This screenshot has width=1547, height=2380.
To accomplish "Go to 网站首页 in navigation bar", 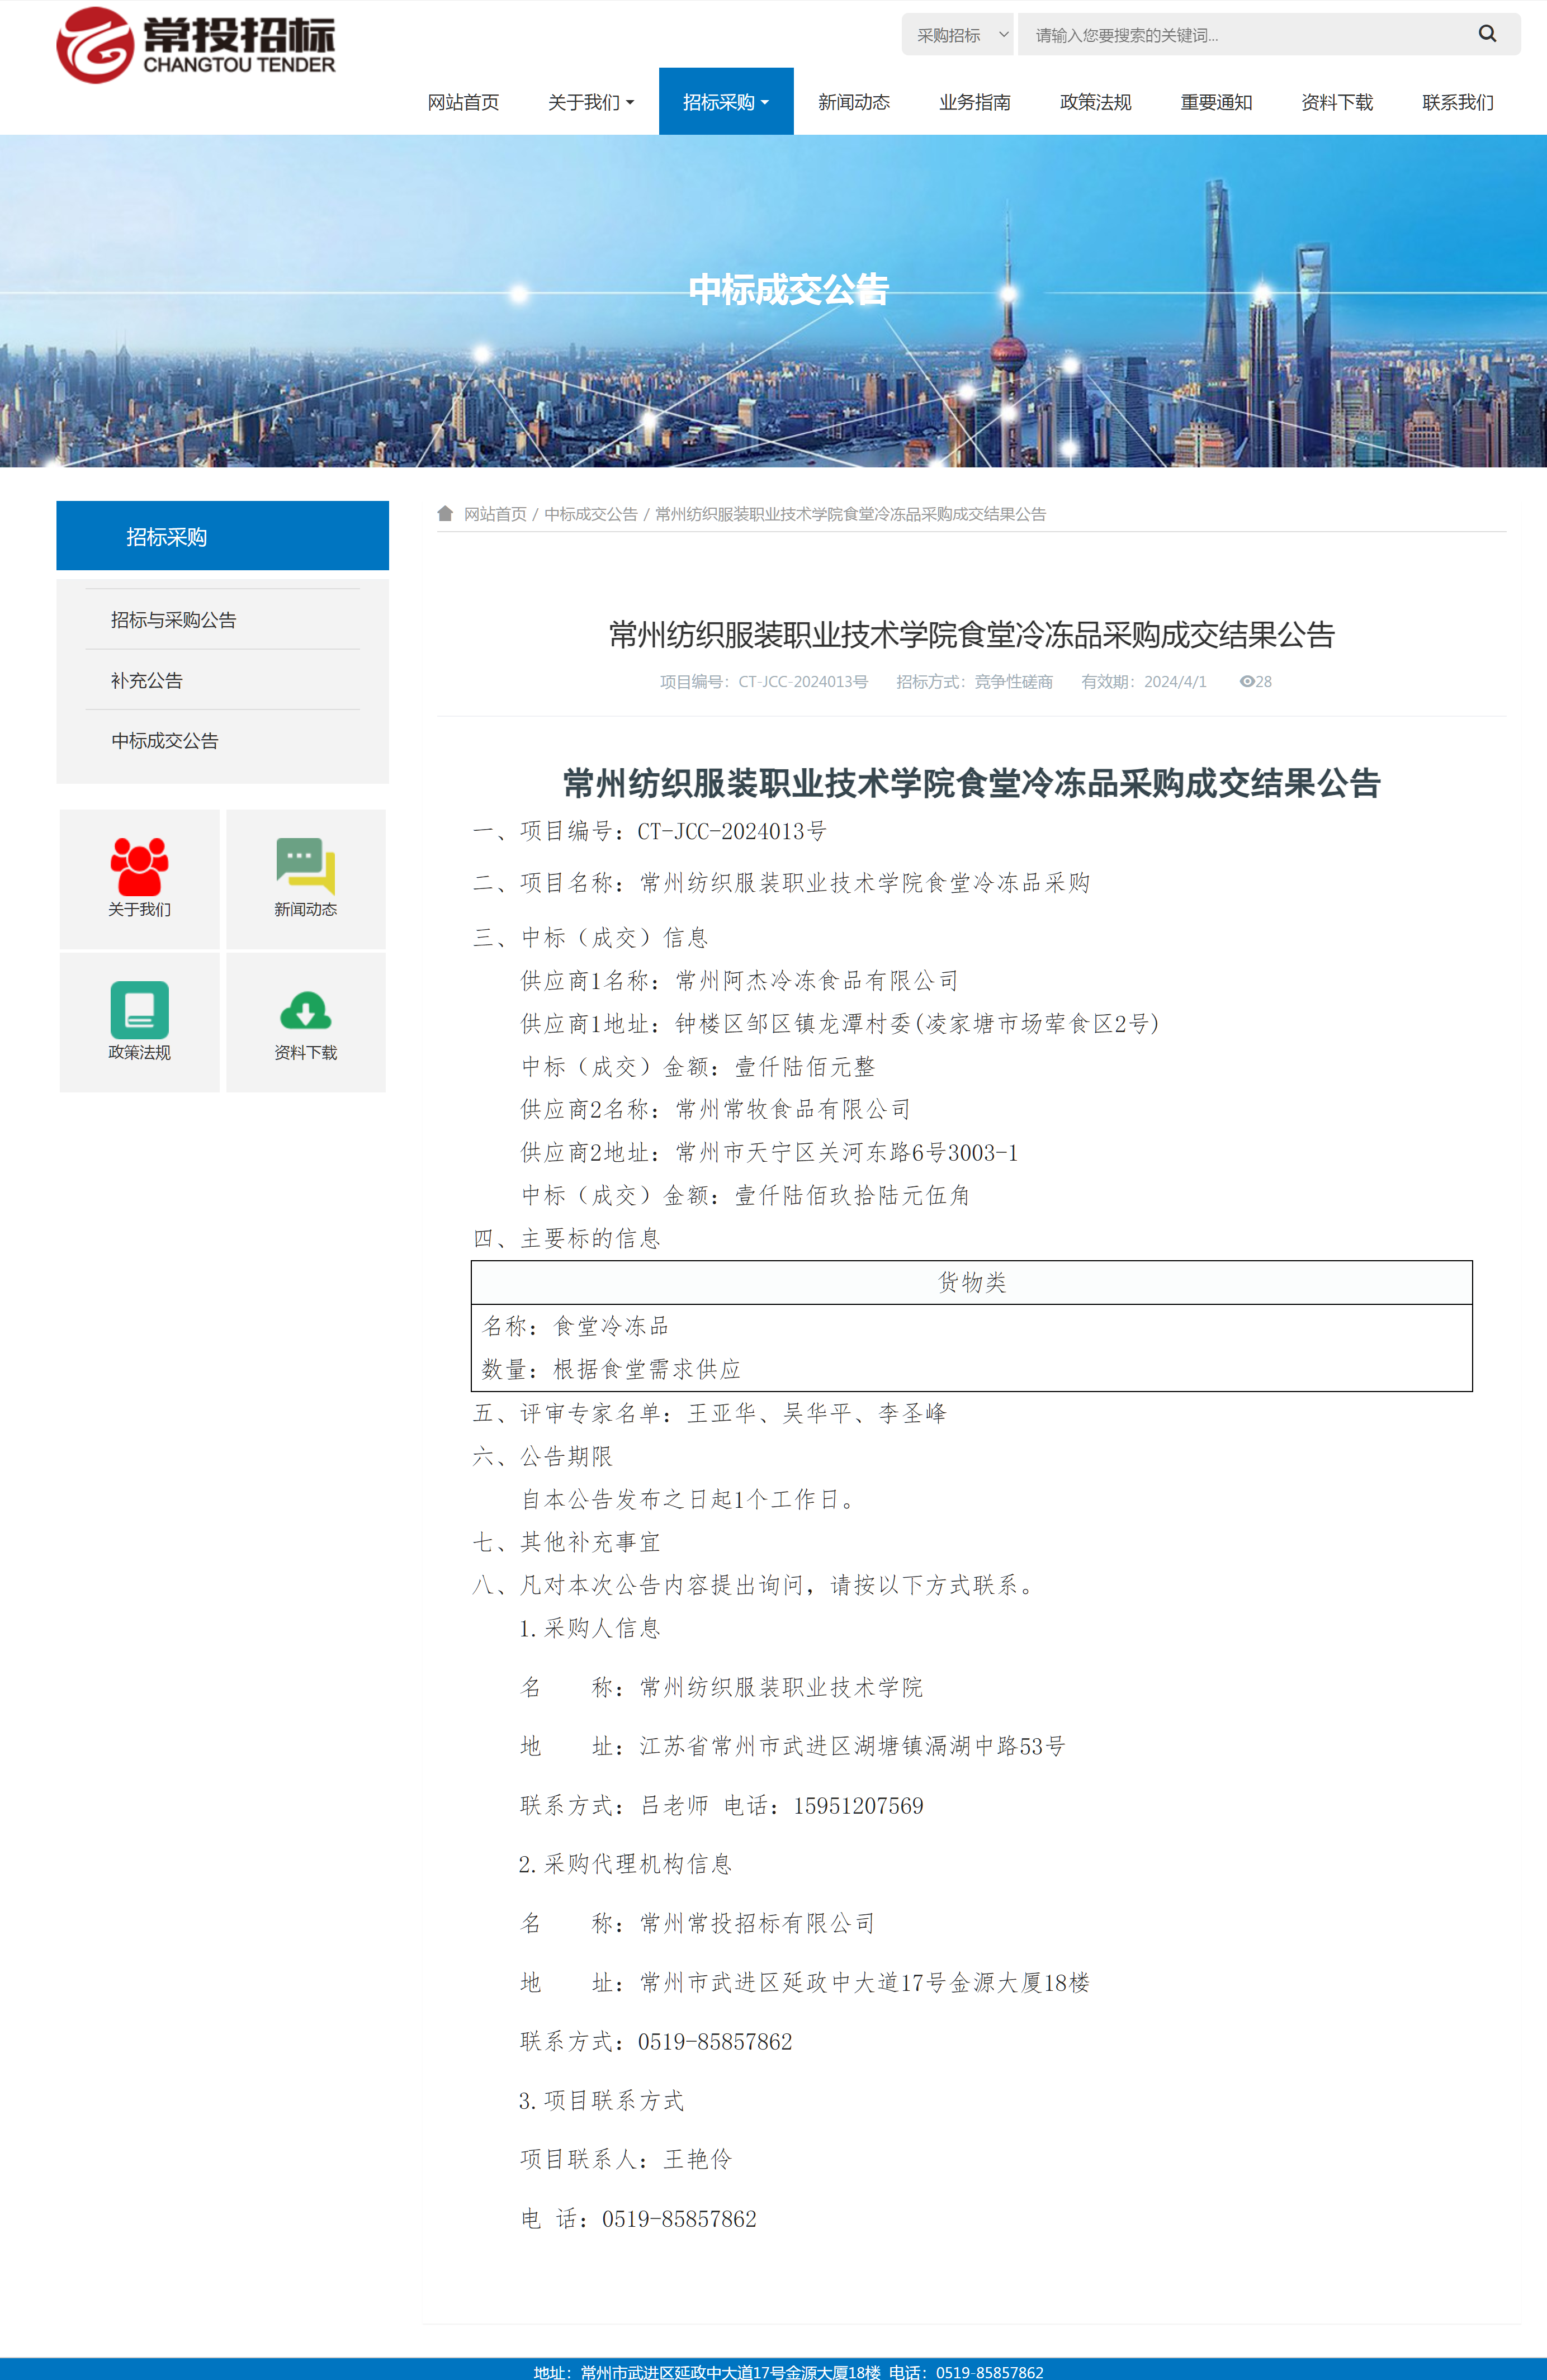I will (463, 102).
